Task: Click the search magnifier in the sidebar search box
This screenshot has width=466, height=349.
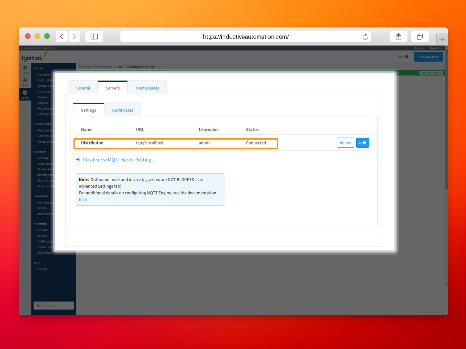Action: [x=39, y=305]
